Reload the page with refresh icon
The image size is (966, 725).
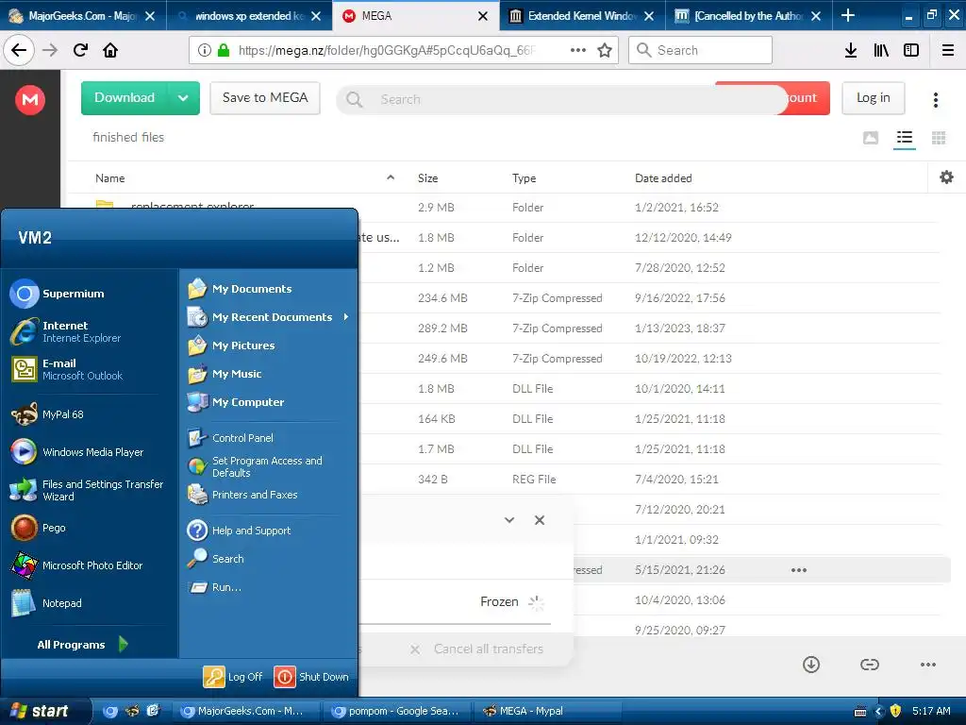[80, 50]
